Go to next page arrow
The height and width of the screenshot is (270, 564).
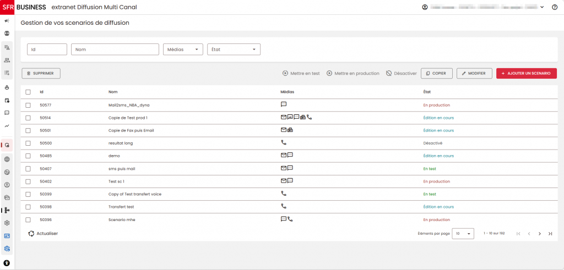point(540,234)
